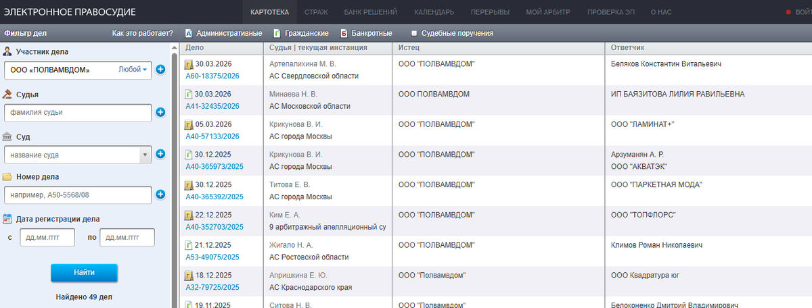Open case A60-18375/2026
The width and height of the screenshot is (812, 308).
(x=212, y=76)
